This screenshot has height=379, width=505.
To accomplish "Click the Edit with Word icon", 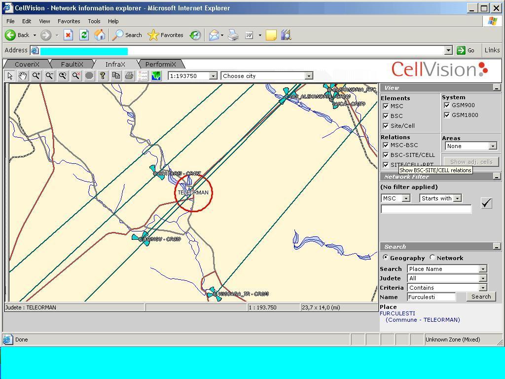I will (x=249, y=35).
